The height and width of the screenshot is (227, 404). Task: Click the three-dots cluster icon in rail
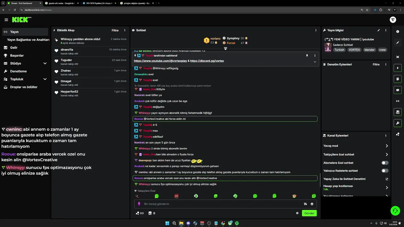[x=398, y=134]
